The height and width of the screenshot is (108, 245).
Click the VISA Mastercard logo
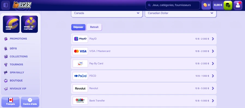[80, 51]
